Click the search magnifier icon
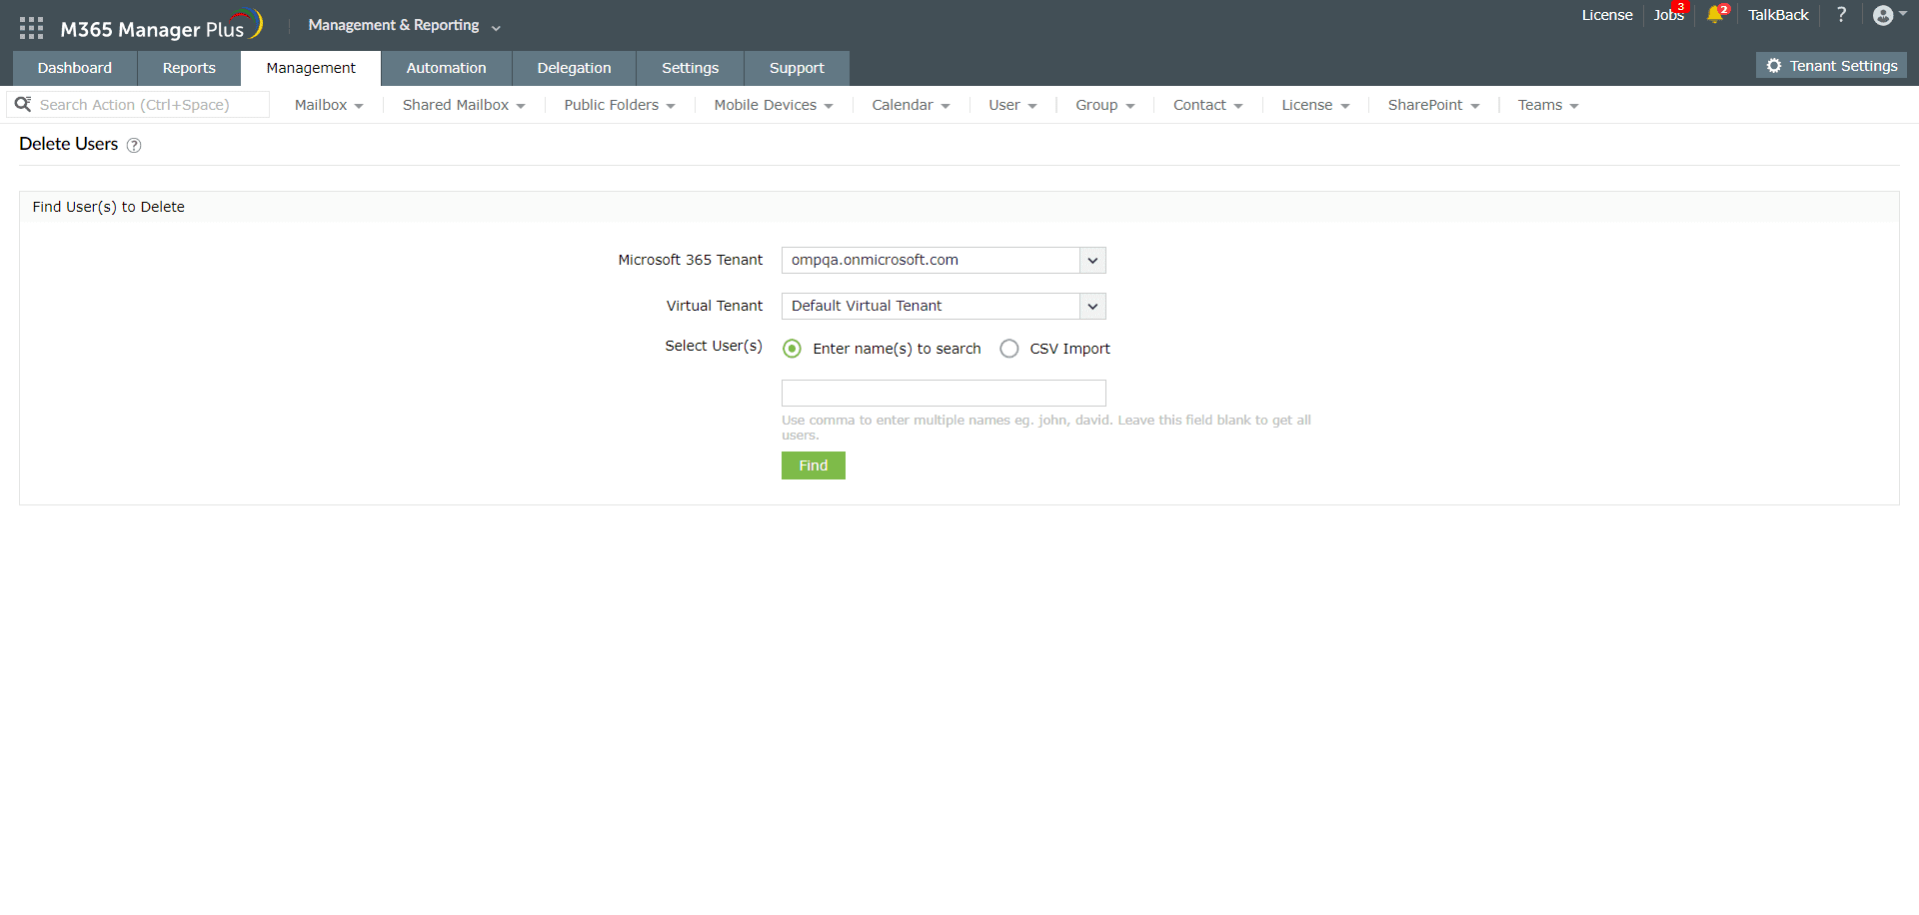Image resolution: width=1919 pixels, height=915 pixels. point(23,104)
